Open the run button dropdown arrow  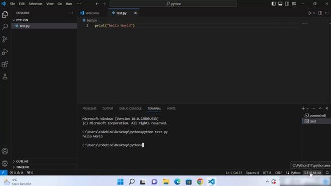coord(314,13)
